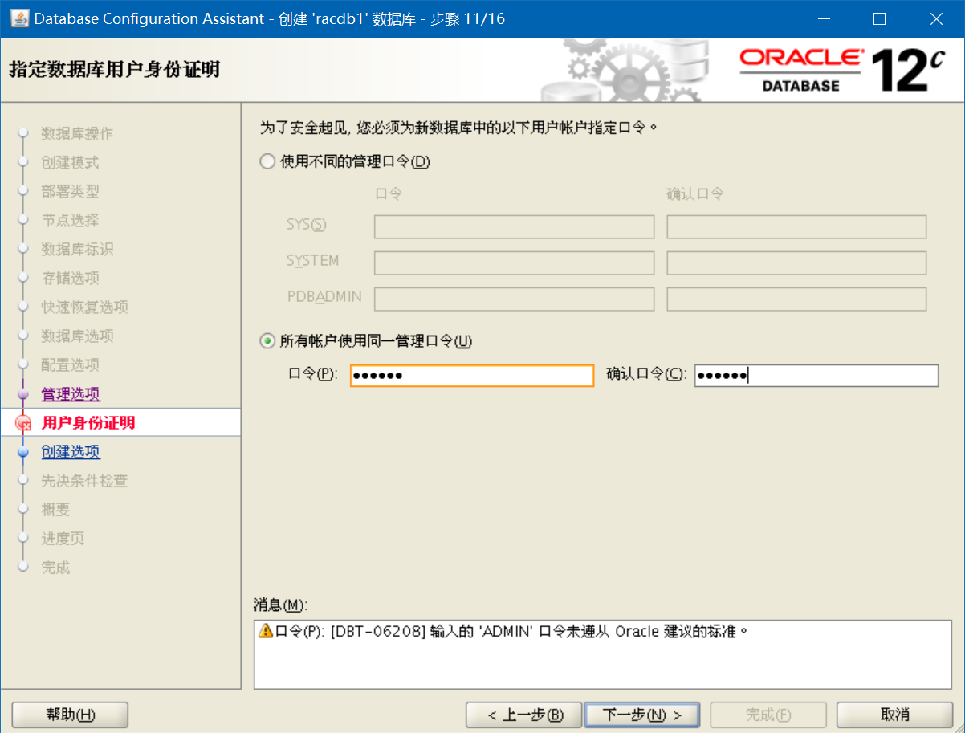Click the 快速恢复选项 step label
This screenshot has width=965, height=733.
84,307
